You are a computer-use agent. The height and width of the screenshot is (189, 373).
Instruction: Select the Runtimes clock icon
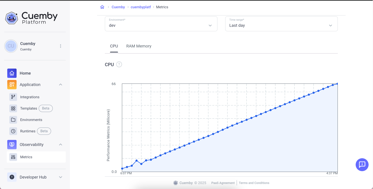(13, 131)
